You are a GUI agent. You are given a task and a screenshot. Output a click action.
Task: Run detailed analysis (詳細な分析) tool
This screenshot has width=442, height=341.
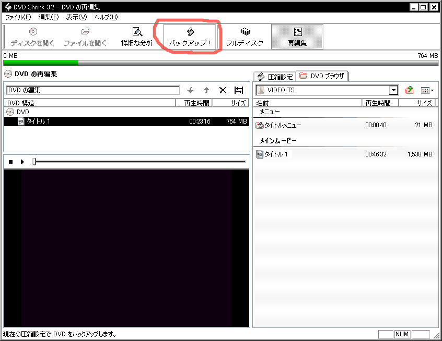tap(137, 37)
